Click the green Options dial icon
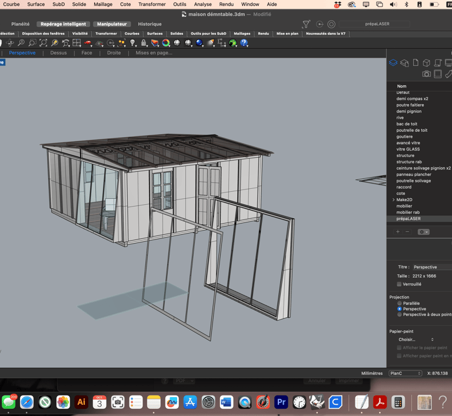The height and width of the screenshot is (416, 452). pos(232,43)
